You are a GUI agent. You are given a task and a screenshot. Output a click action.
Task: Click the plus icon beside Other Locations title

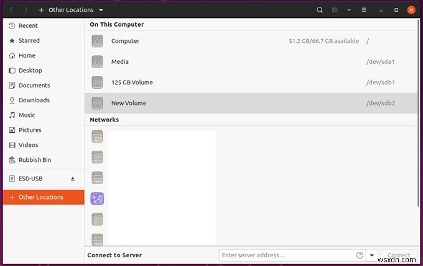click(41, 10)
